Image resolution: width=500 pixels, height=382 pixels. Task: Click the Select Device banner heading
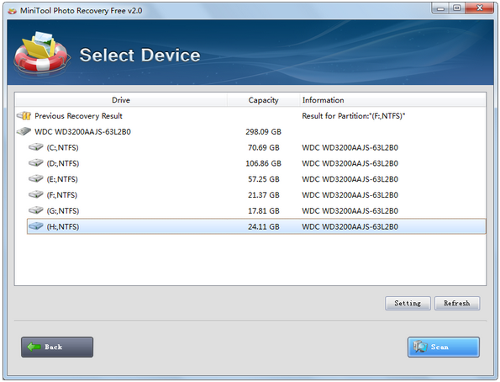pos(140,55)
